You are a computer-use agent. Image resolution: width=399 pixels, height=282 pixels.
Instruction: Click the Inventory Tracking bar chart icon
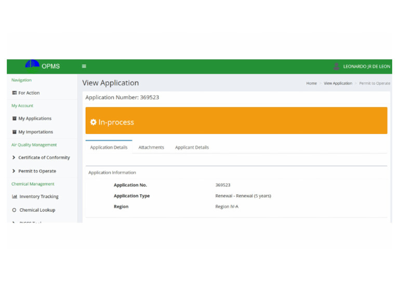(15, 196)
